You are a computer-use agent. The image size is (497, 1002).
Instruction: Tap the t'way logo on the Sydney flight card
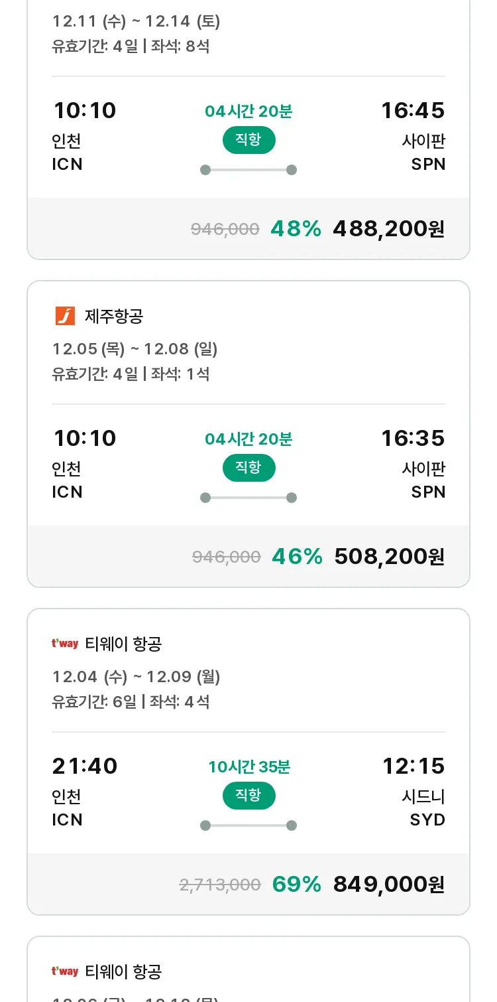pos(65,644)
